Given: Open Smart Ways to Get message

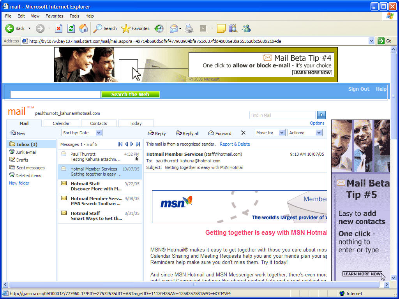Looking at the screenshot, I should click(100, 216).
